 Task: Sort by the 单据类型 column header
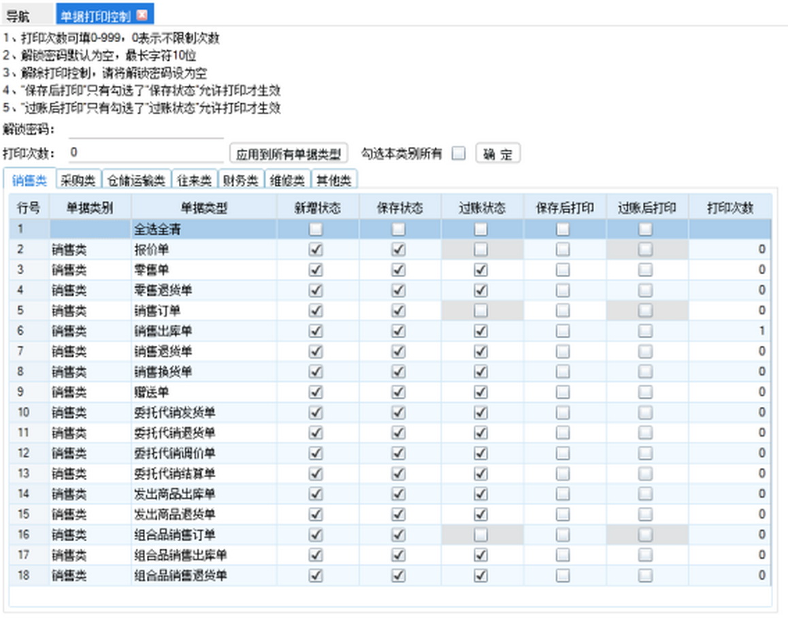point(203,208)
